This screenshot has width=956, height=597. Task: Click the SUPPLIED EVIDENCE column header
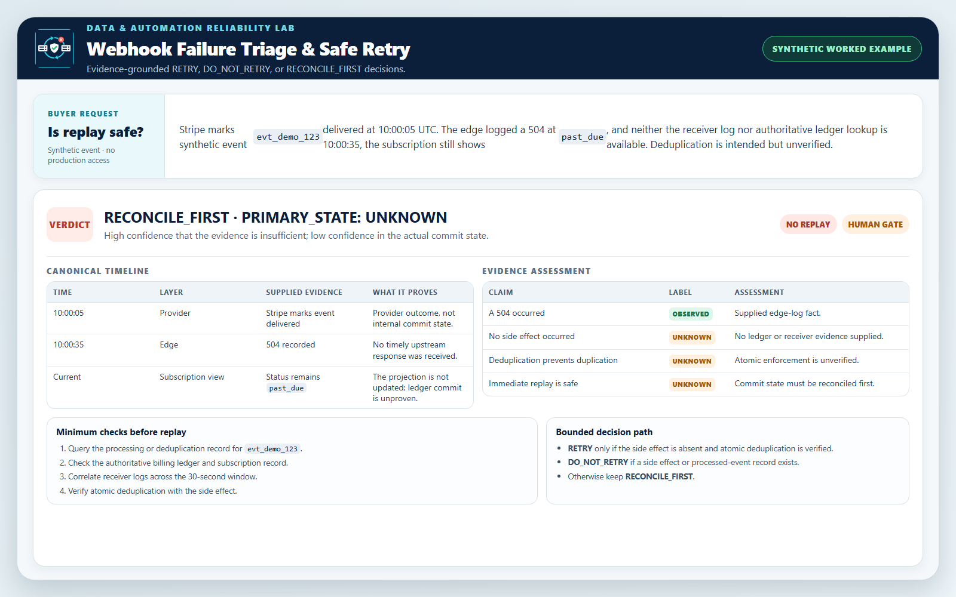pyautogui.click(x=304, y=293)
